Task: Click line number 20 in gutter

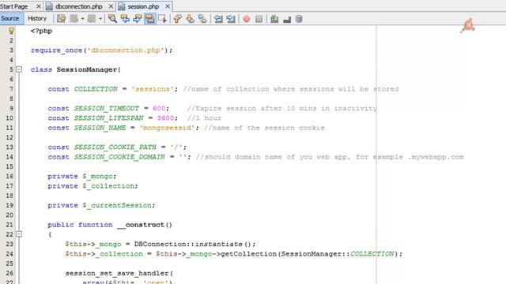Action: 9,215
